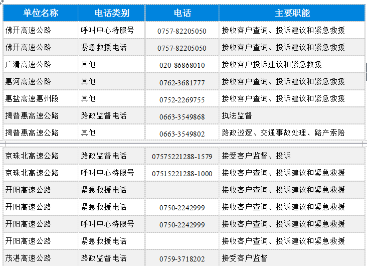Select the 执法监督 duty cell
Screen dimensions: 367x266
237,116
